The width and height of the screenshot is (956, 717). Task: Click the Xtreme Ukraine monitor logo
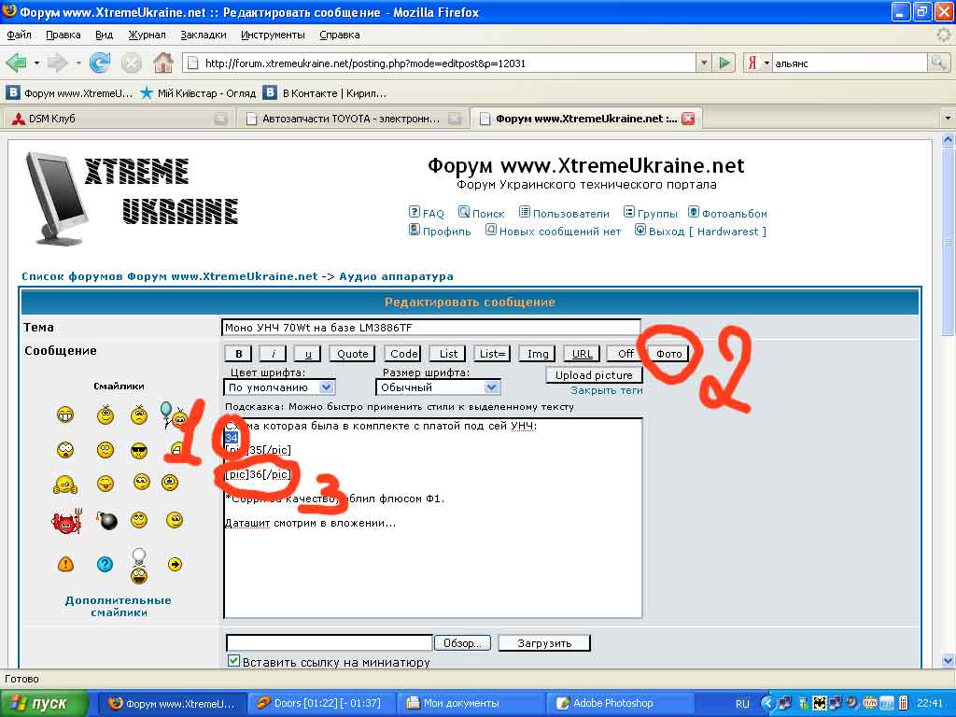pos(57,198)
